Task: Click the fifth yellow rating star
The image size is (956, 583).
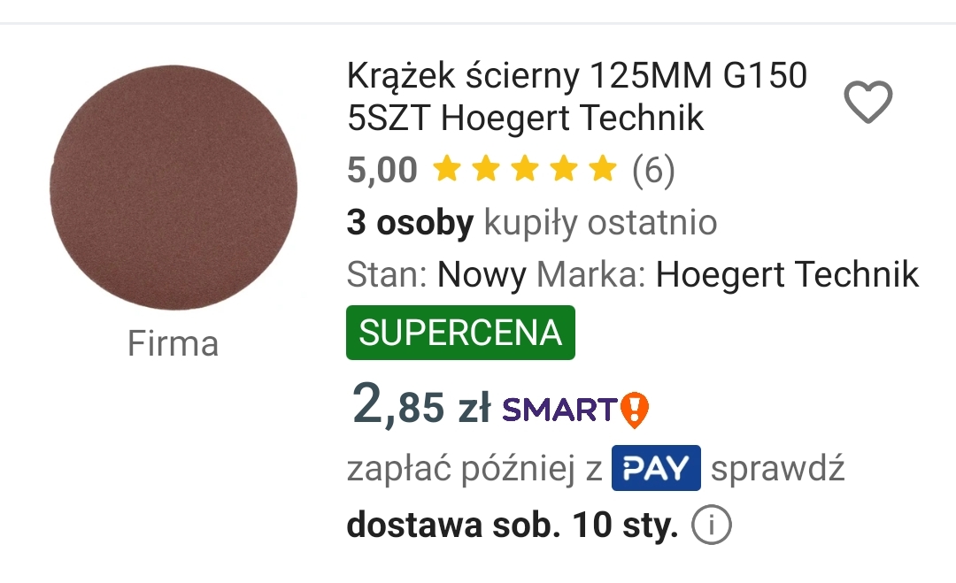Action: tap(603, 169)
